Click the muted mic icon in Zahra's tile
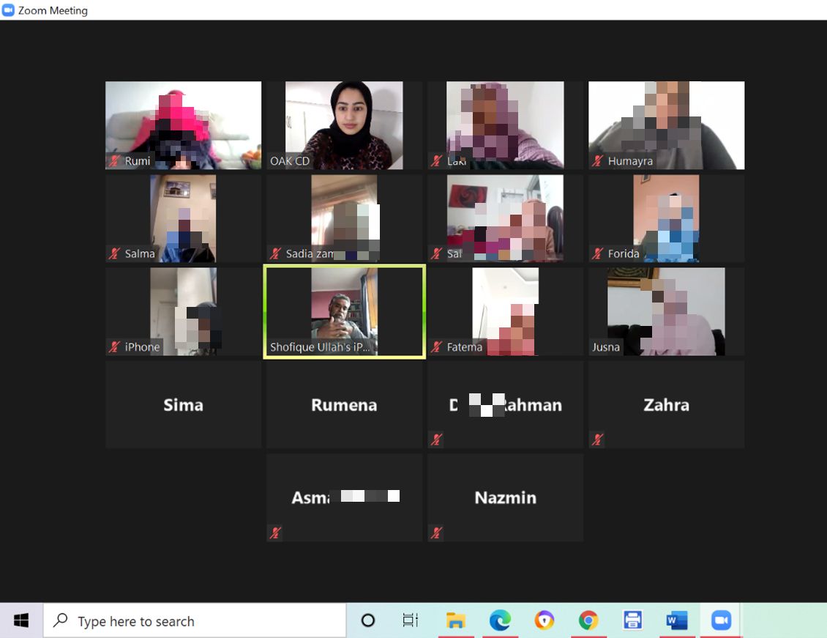The height and width of the screenshot is (638, 827). point(597,439)
